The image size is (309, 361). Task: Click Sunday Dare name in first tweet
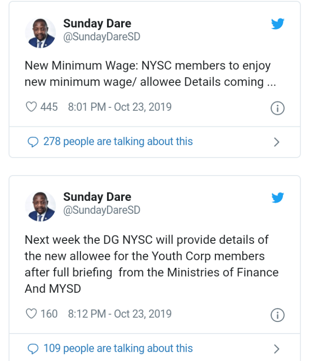(x=97, y=24)
